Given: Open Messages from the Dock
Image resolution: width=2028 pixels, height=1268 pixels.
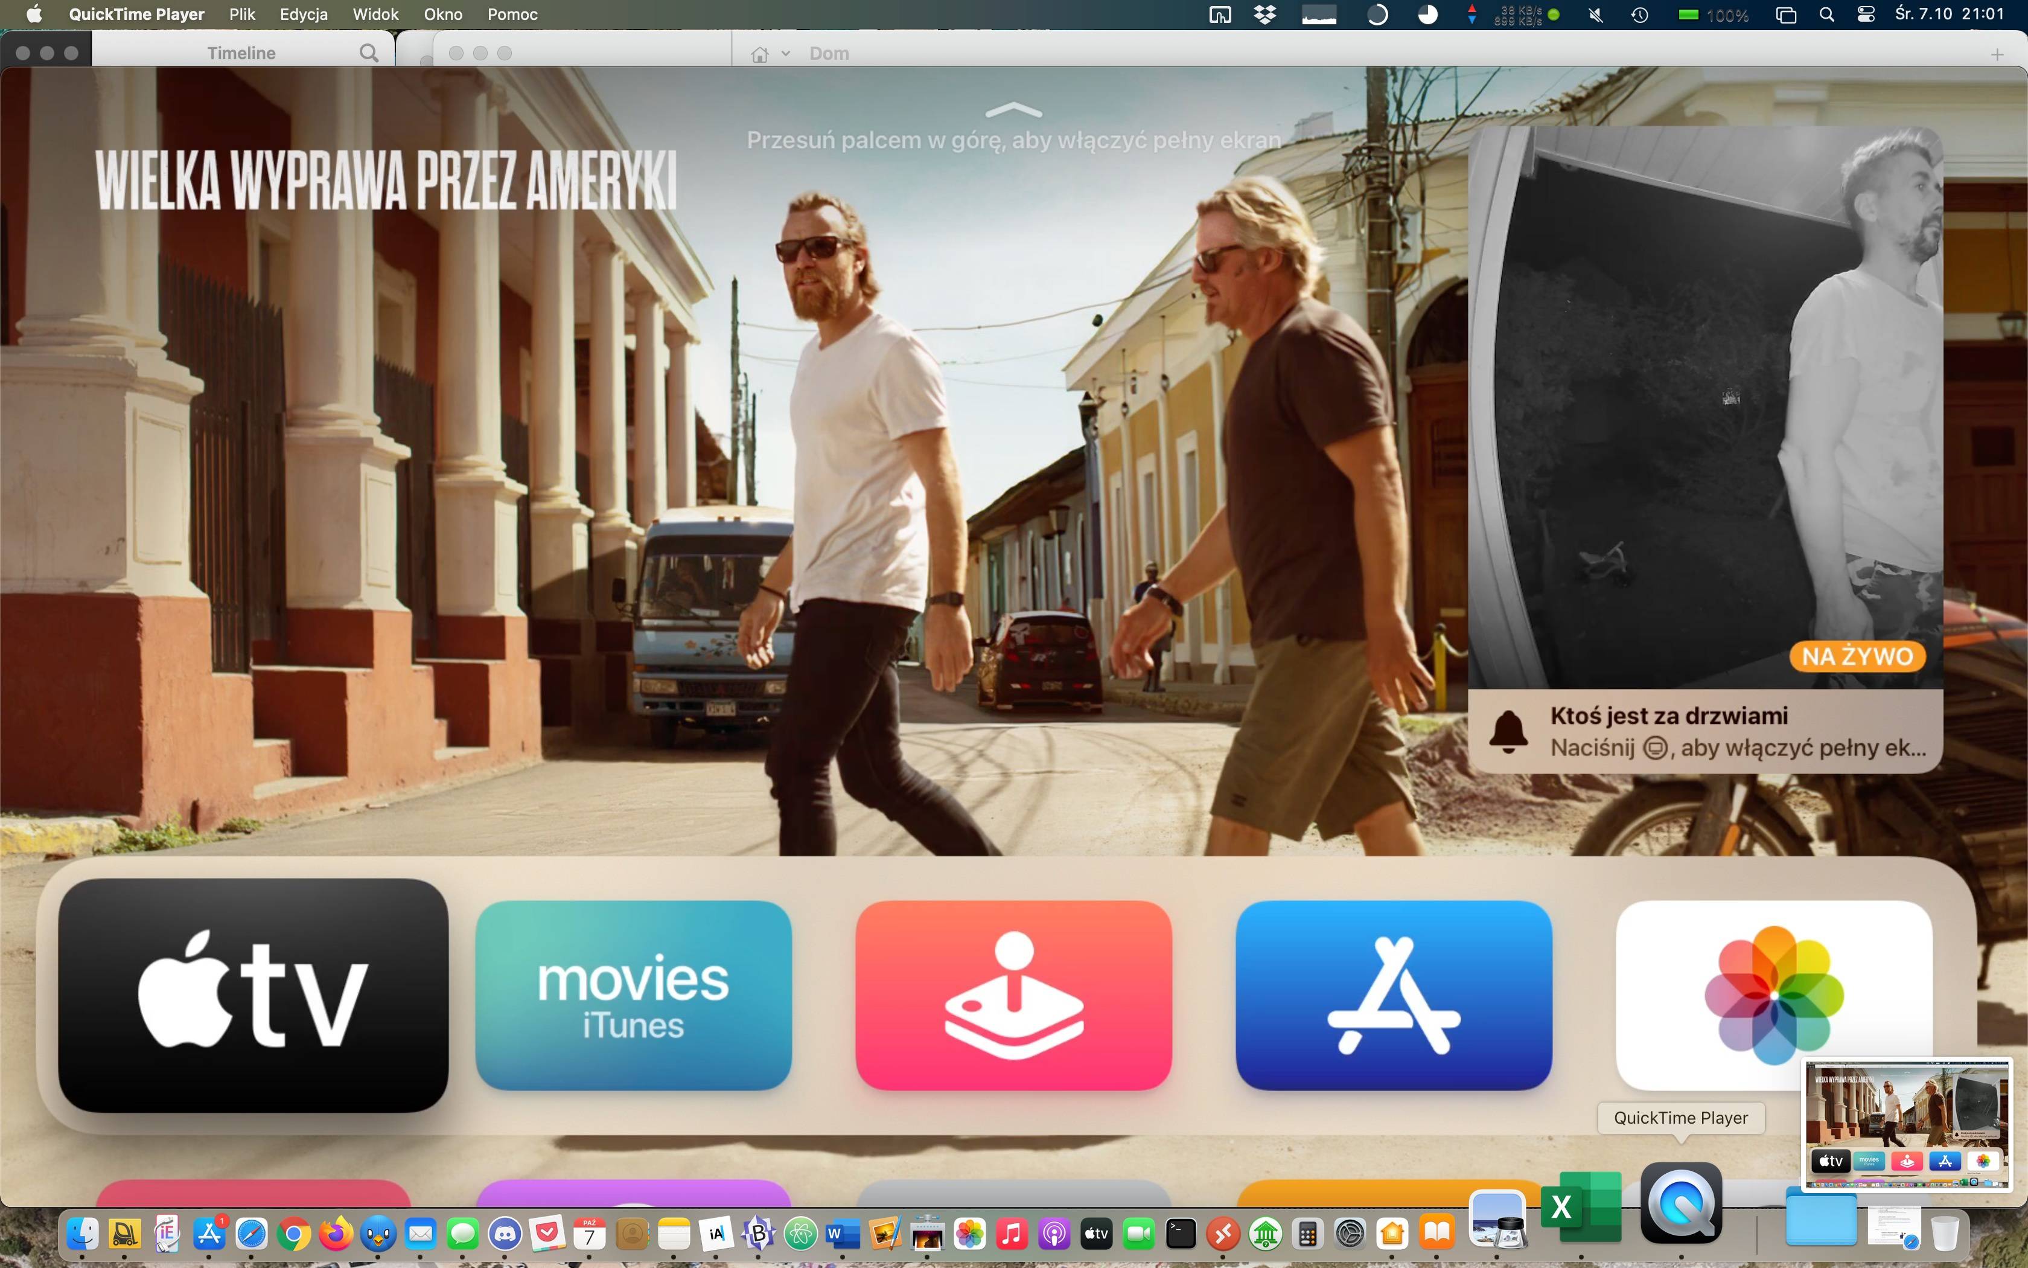Looking at the screenshot, I should 462,1233.
